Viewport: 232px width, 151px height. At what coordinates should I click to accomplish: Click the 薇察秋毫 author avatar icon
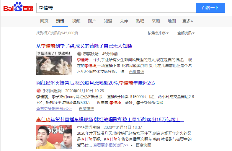click(79, 54)
